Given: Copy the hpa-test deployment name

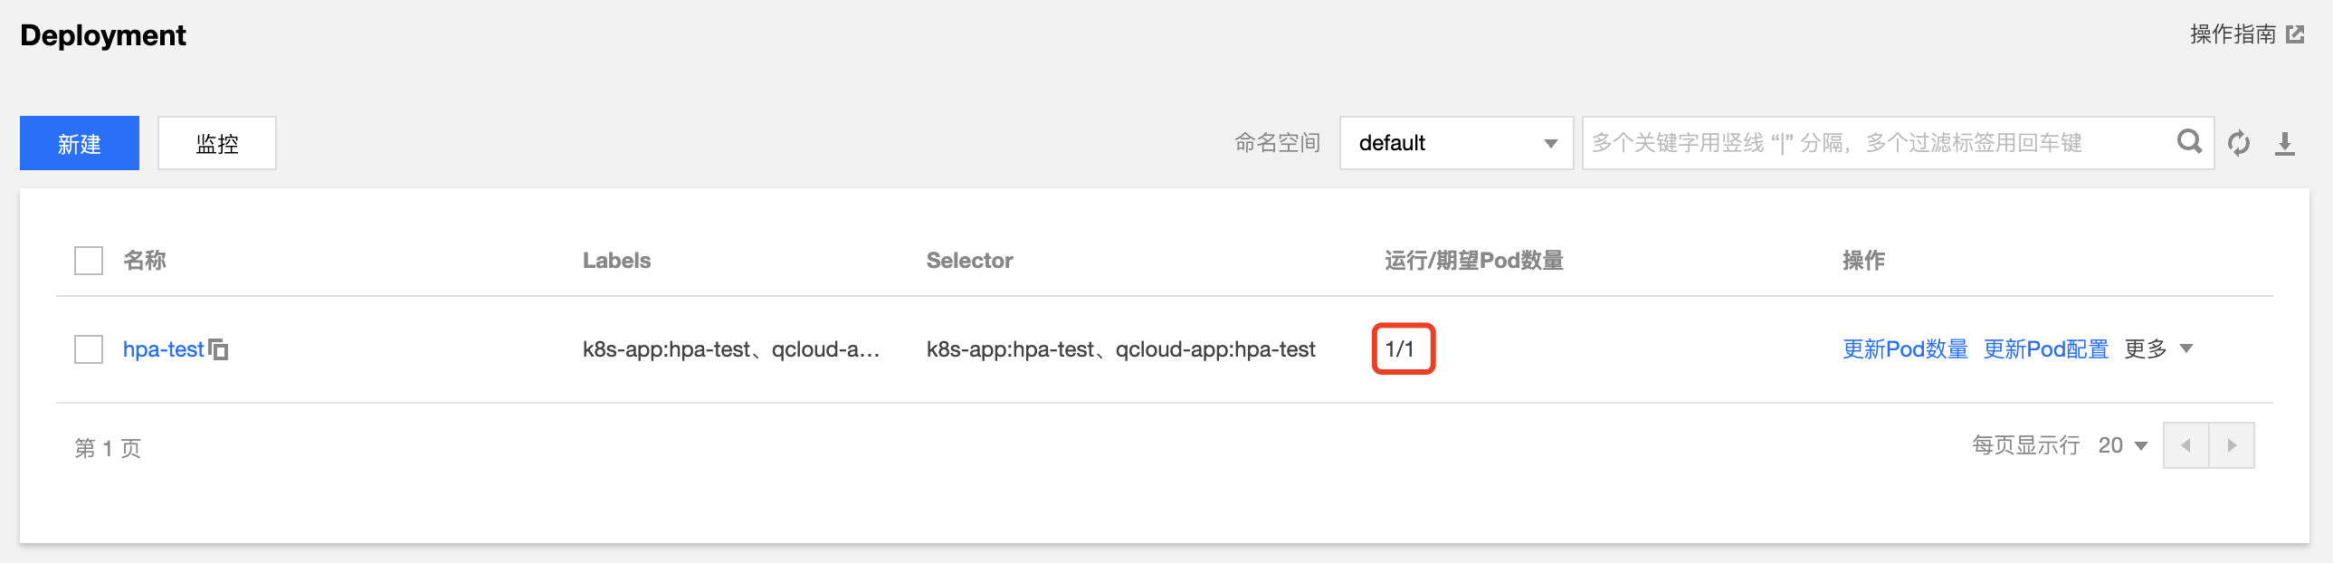Looking at the screenshot, I should pos(219,349).
